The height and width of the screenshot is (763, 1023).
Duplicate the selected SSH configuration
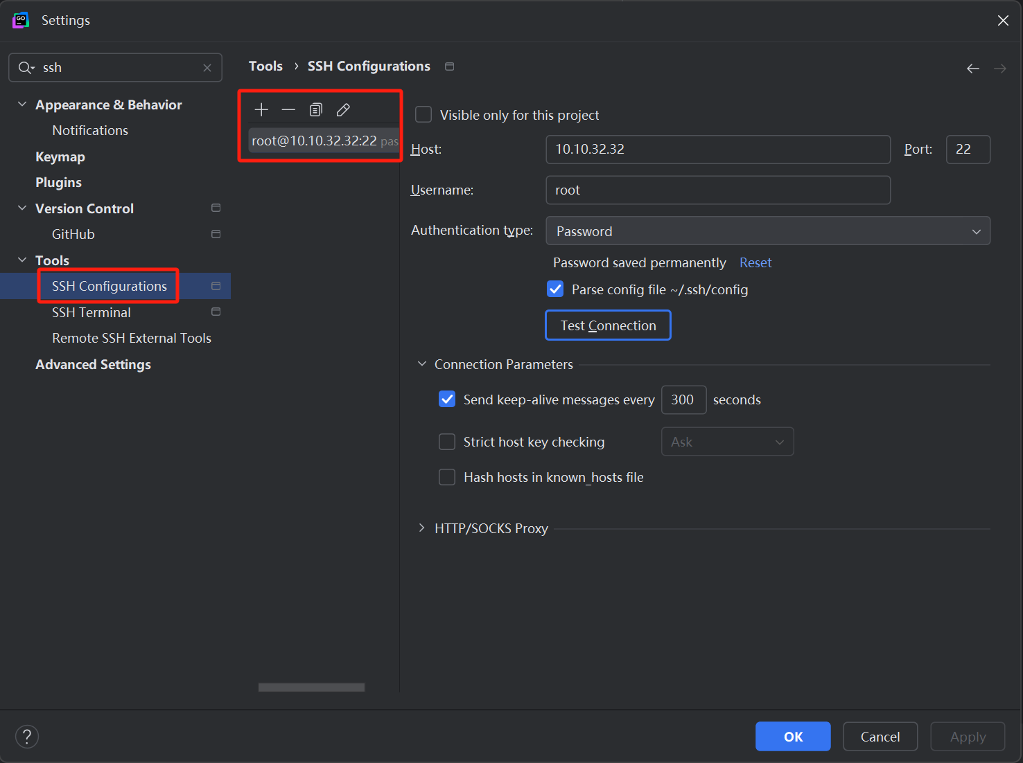[316, 109]
